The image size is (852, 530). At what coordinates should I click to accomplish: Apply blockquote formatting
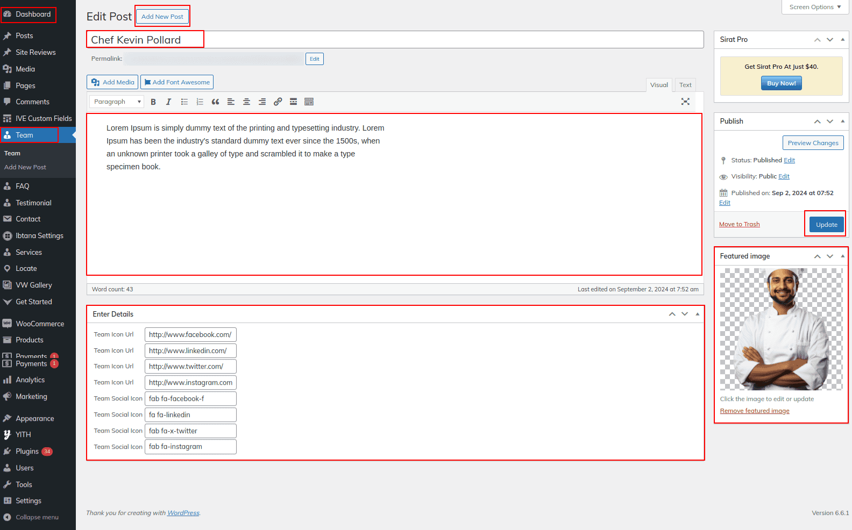pyautogui.click(x=215, y=102)
